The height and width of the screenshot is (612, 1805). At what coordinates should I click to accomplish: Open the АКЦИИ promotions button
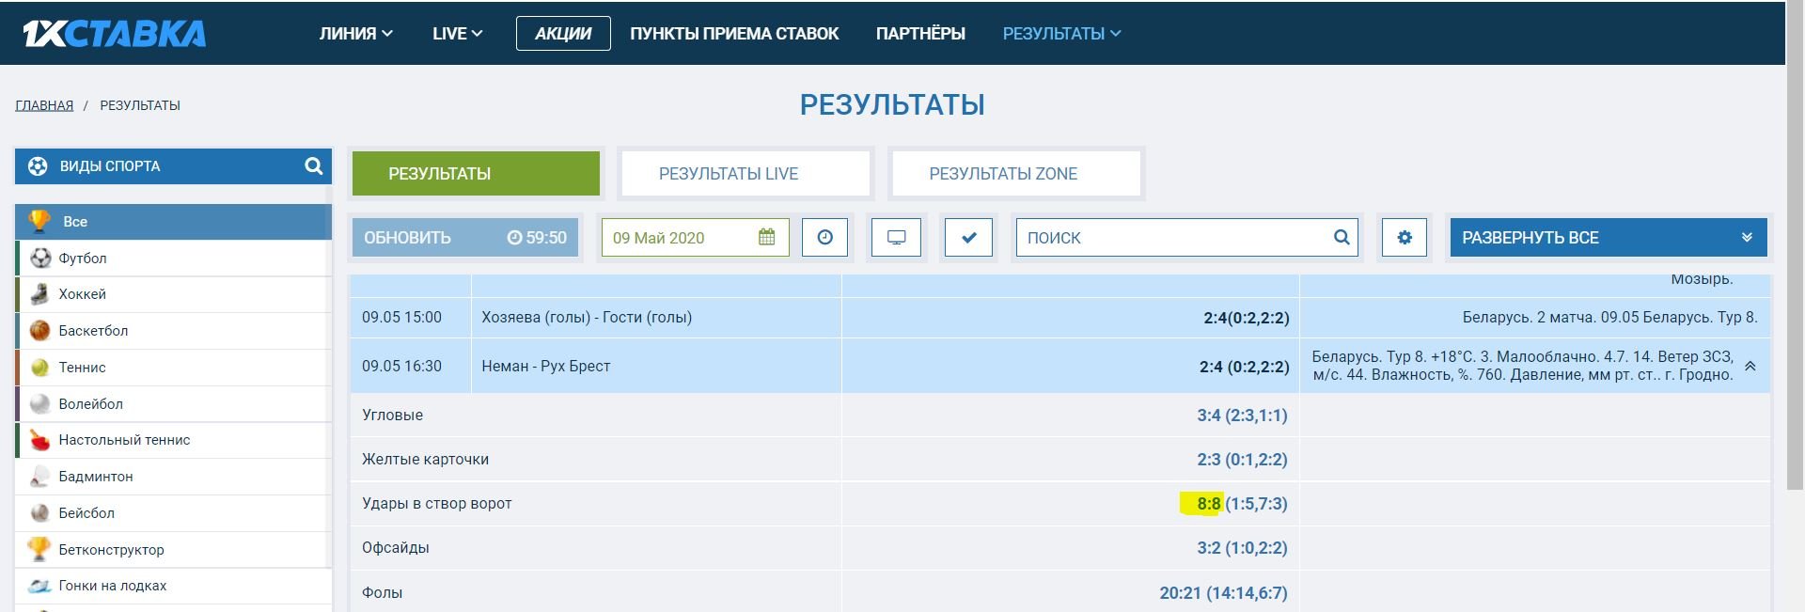(562, 34)
